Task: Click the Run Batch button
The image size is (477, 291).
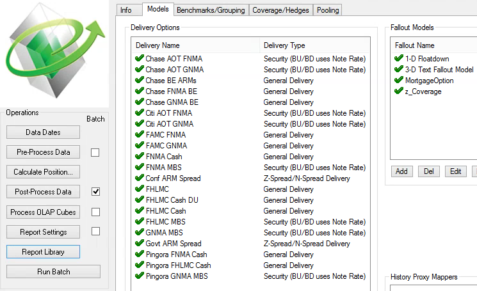Action: (54, 272)
